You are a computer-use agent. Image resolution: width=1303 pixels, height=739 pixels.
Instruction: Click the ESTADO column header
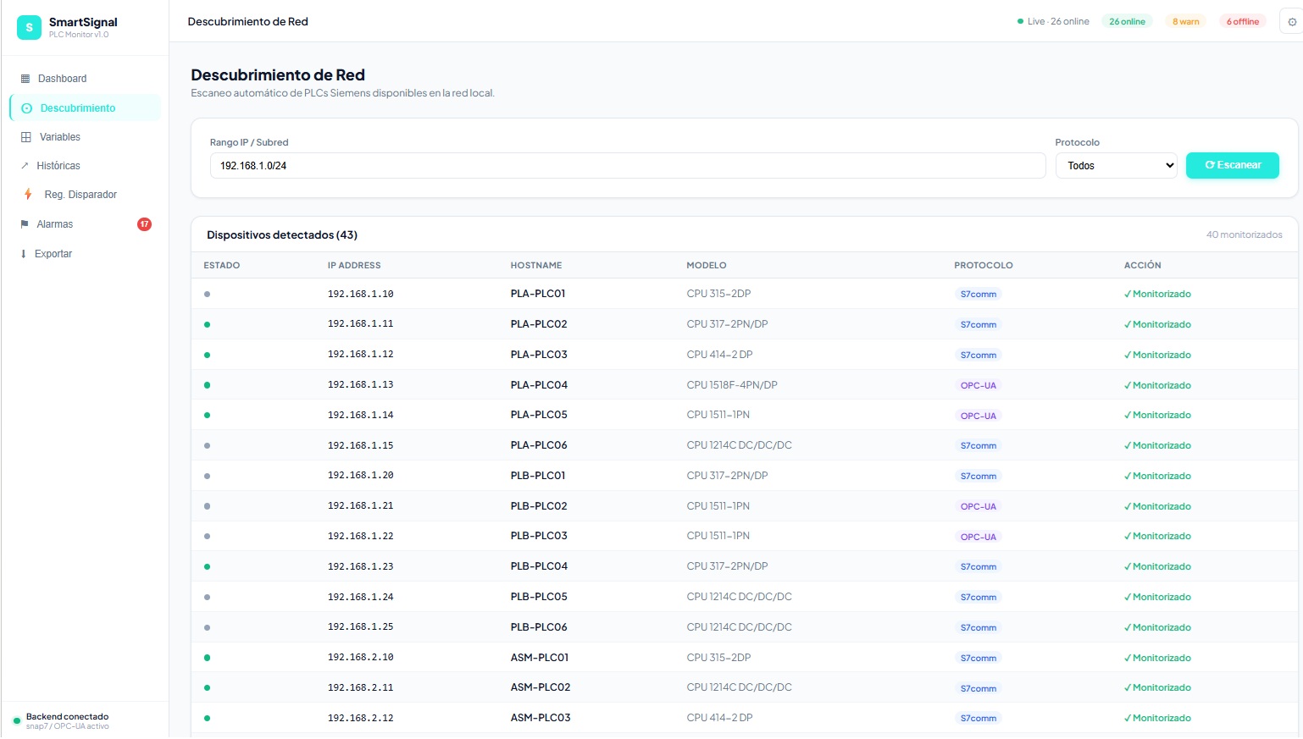pyautogui.click(x=222, y=266)
